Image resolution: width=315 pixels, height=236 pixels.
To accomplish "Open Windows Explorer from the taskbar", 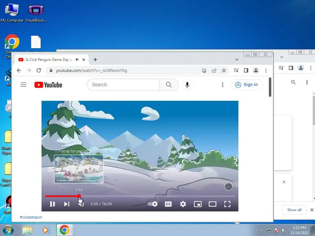I will (x=27, y=230).
